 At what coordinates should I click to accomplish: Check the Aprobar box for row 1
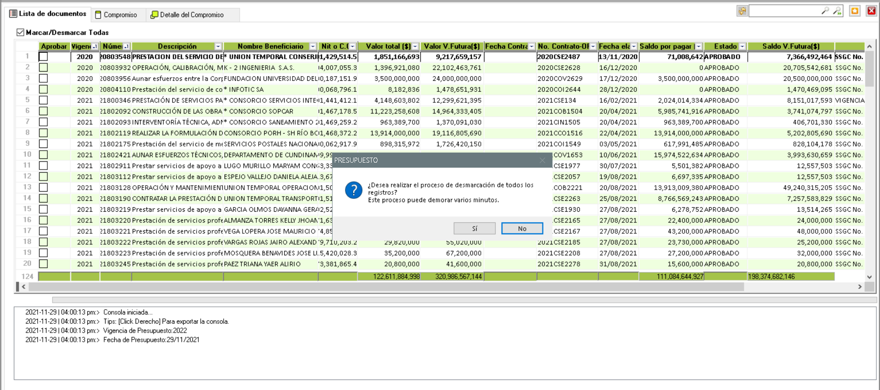click(x=44, y=57)
